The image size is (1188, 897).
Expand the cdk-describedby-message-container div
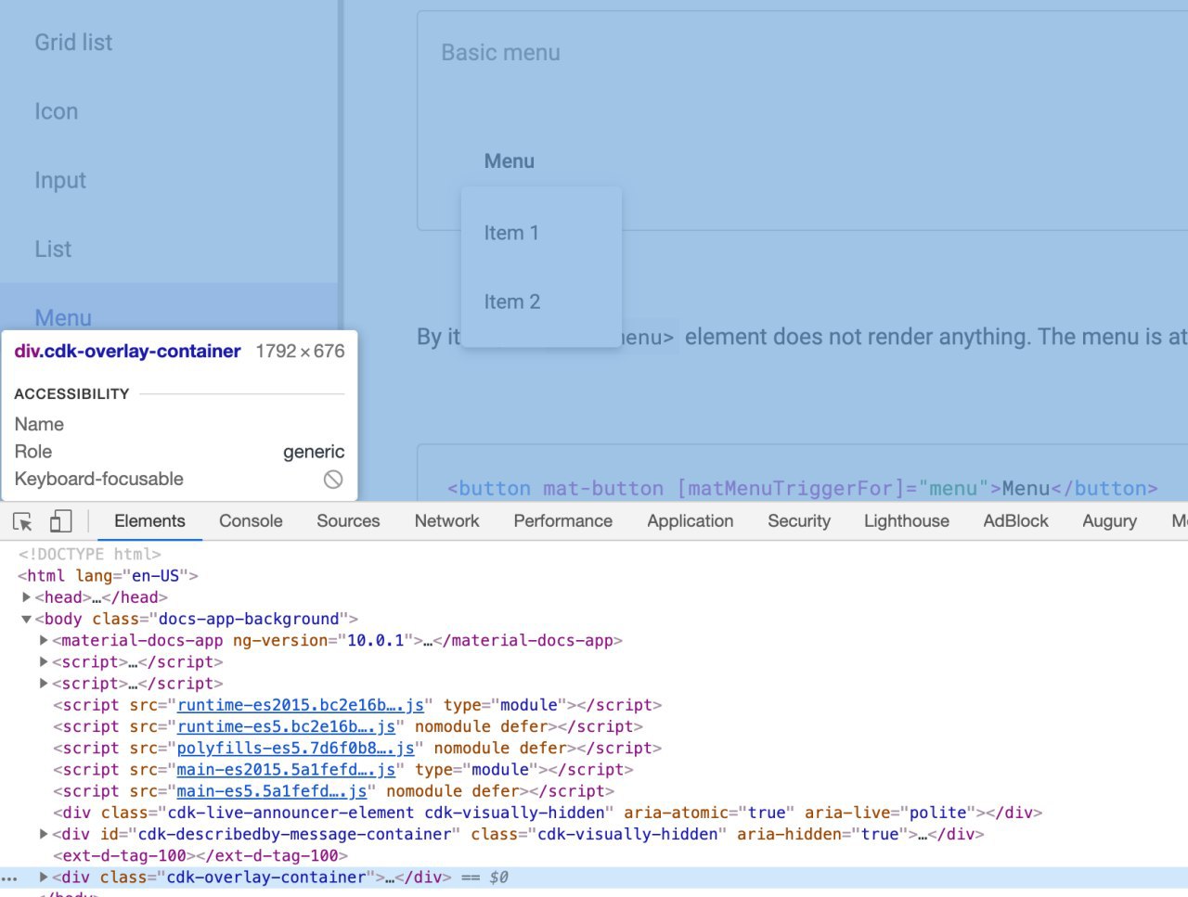point(44,834)
